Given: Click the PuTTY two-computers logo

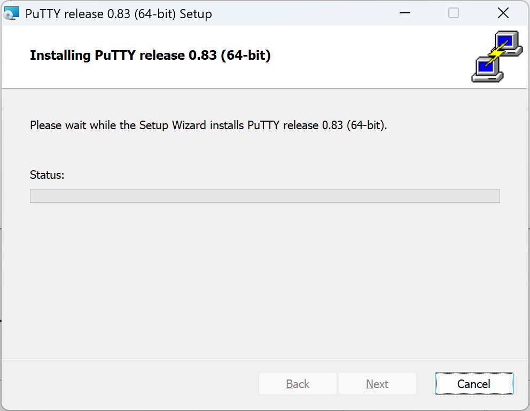Looking at the screenshot, I should tap(496, 57).
